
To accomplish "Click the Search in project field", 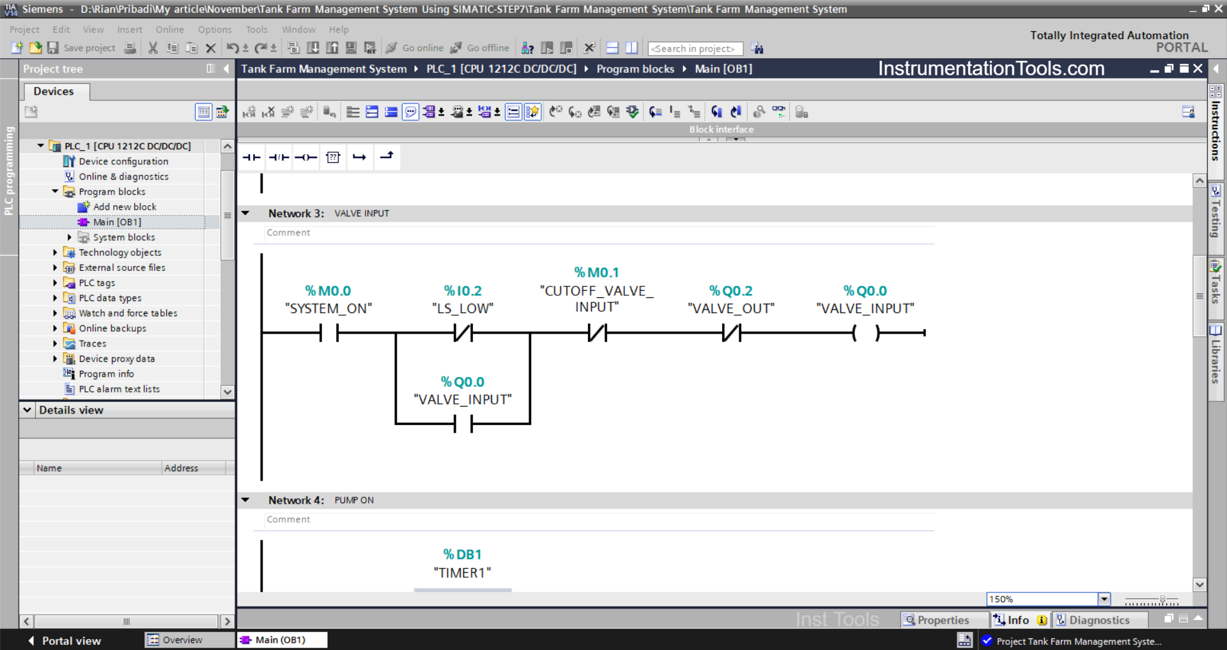I will tap(694, 49).
